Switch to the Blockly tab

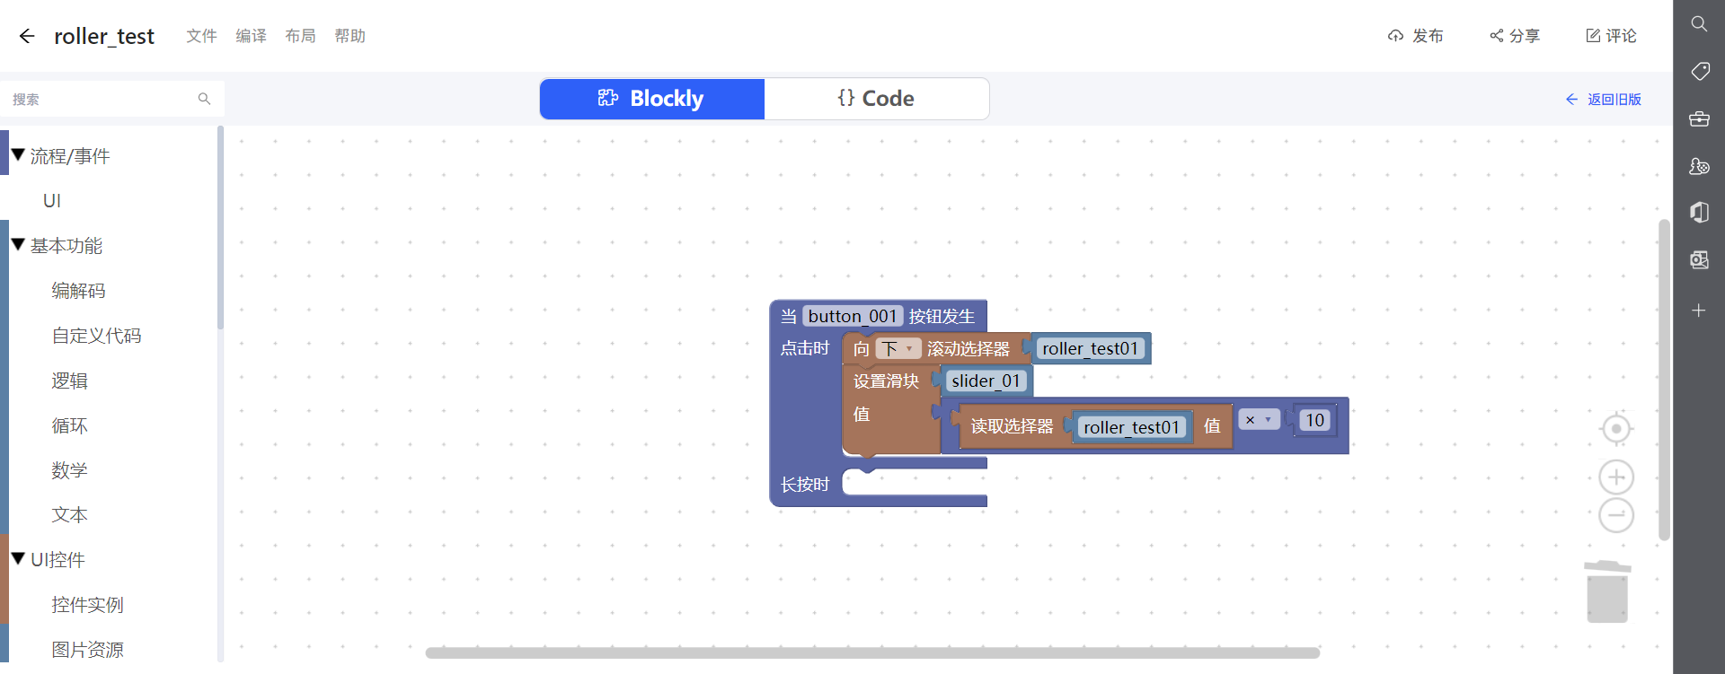pyautogui.click(x=652, y=99)
